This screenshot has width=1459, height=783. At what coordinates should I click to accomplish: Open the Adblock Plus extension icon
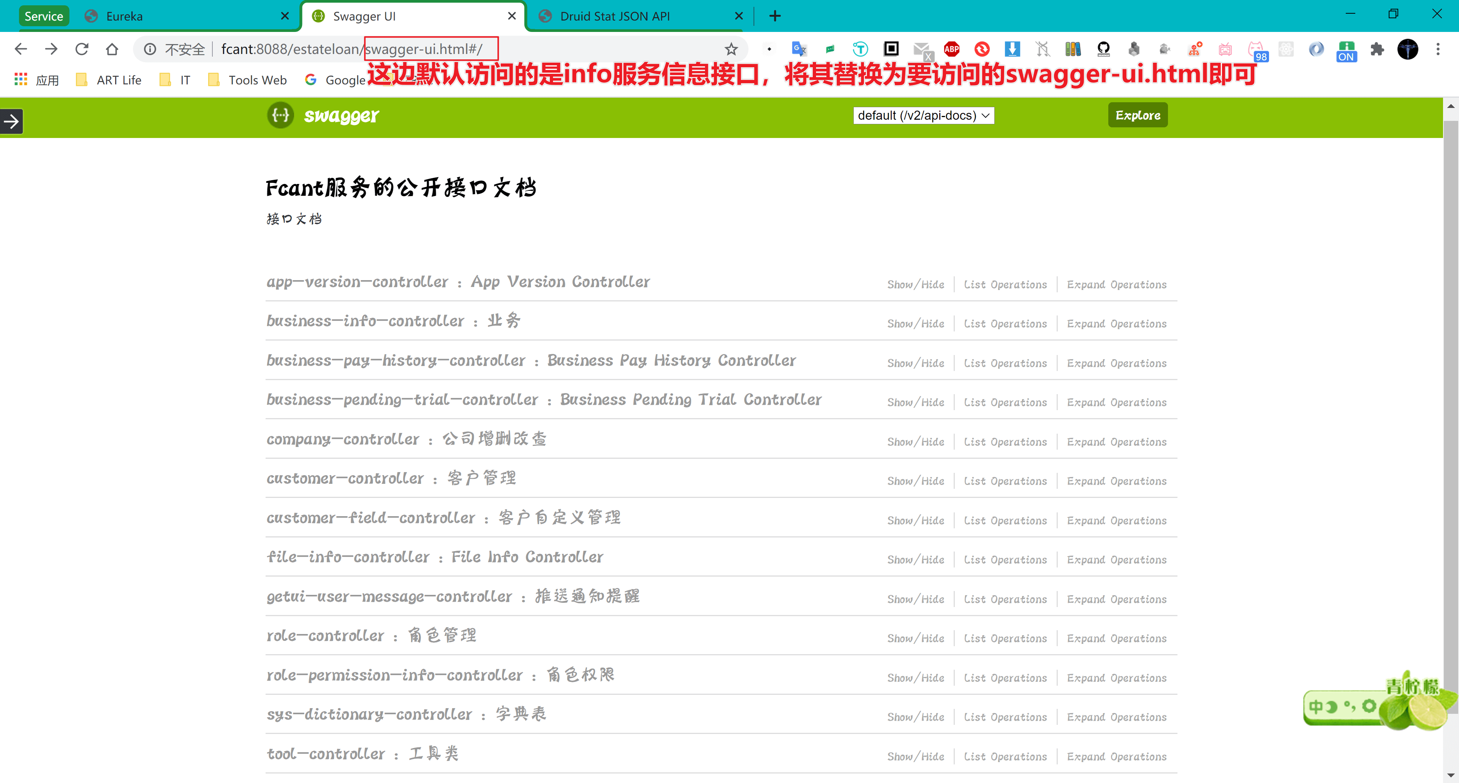[x=951, y=49]
